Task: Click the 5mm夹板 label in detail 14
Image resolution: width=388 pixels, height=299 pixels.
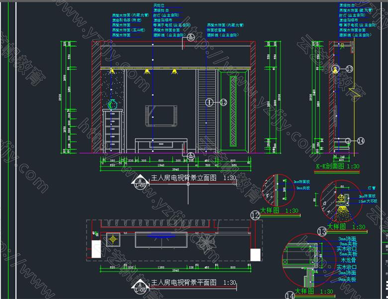Action: [x=348, y=254]
